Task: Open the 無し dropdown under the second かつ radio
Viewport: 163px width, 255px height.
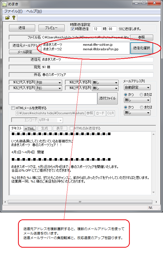Action: 137,113
